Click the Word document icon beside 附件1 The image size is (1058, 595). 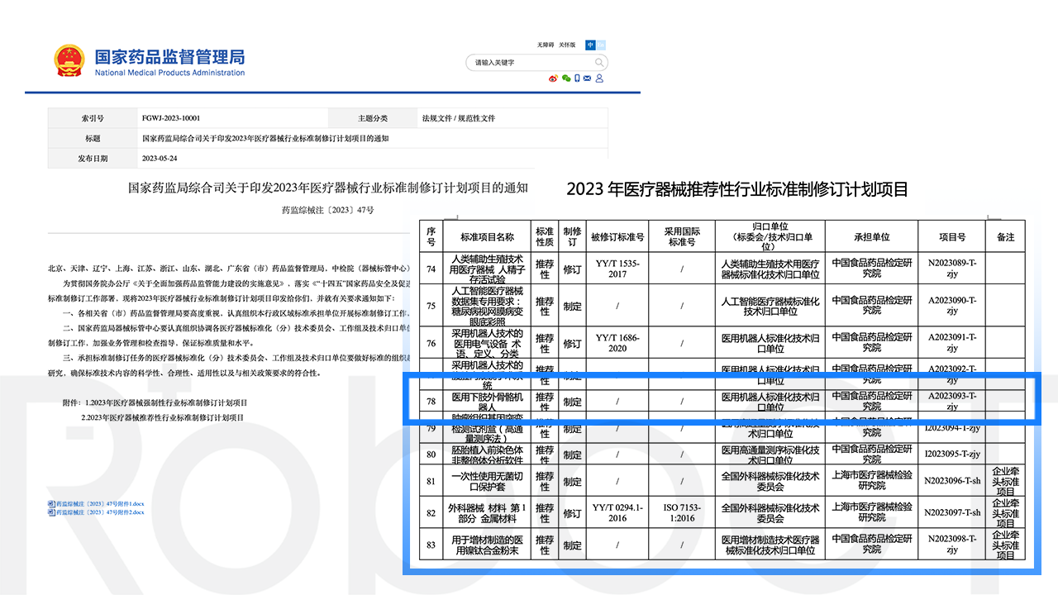51,504
